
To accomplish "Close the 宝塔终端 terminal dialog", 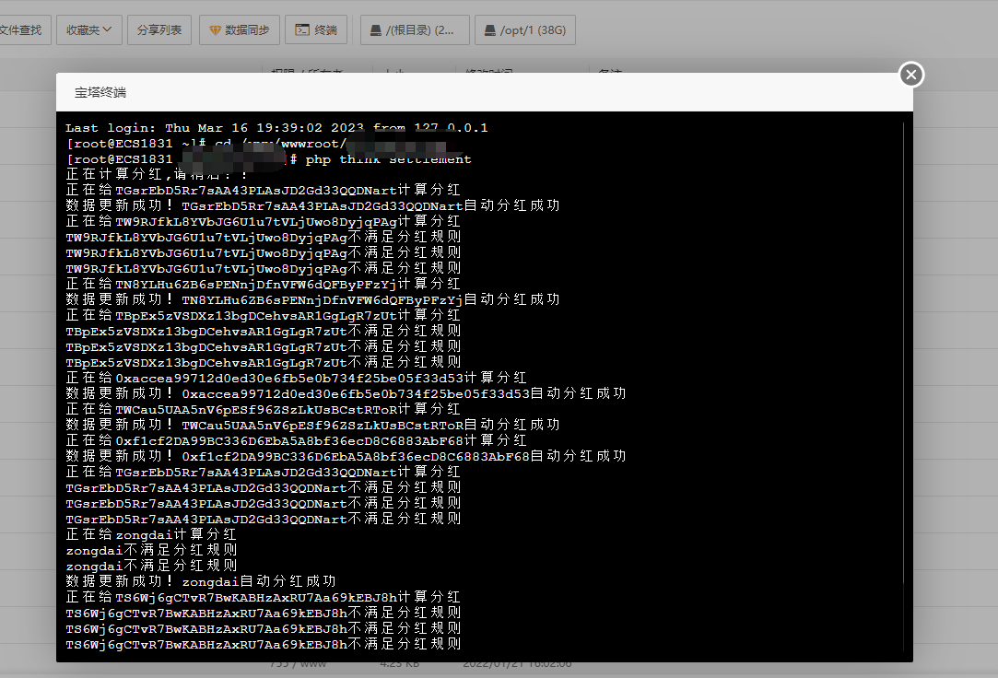I will click(910, 75).
